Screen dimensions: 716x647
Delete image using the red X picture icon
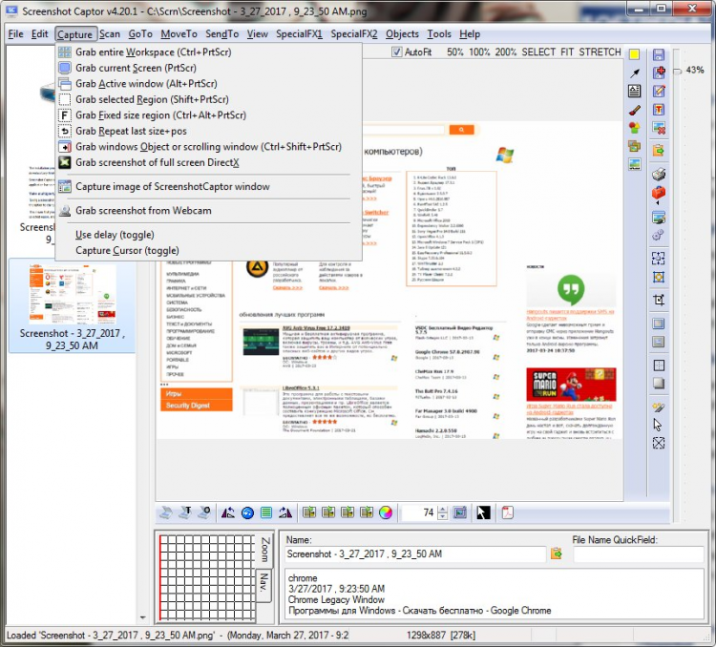pyautogui.click(x=659, y=128)
